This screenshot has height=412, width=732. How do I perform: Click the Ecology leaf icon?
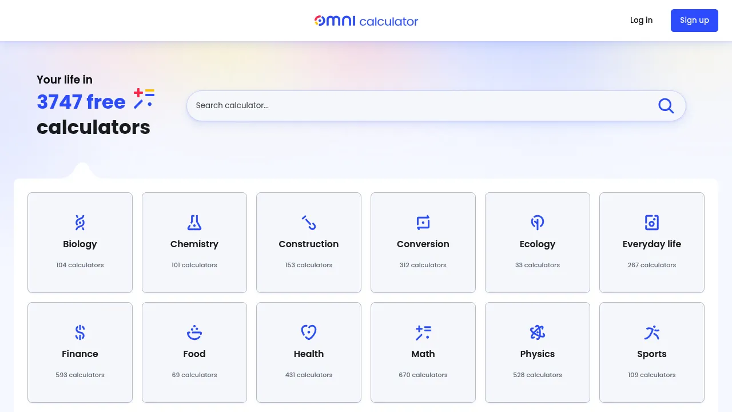tap(538, 223)
